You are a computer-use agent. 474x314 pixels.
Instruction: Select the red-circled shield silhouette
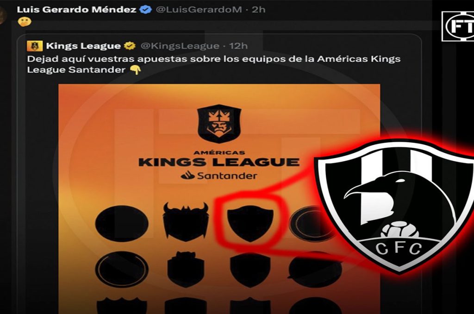(x=250, y=223)
